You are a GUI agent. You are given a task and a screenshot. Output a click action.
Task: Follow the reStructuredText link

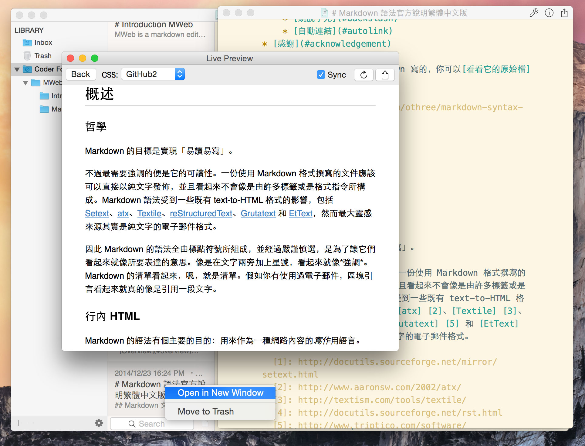201,214
